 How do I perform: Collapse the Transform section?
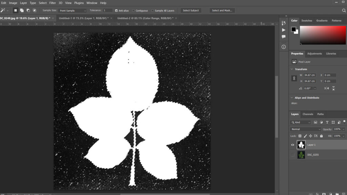pyautogui.click(x=292, y=69)
